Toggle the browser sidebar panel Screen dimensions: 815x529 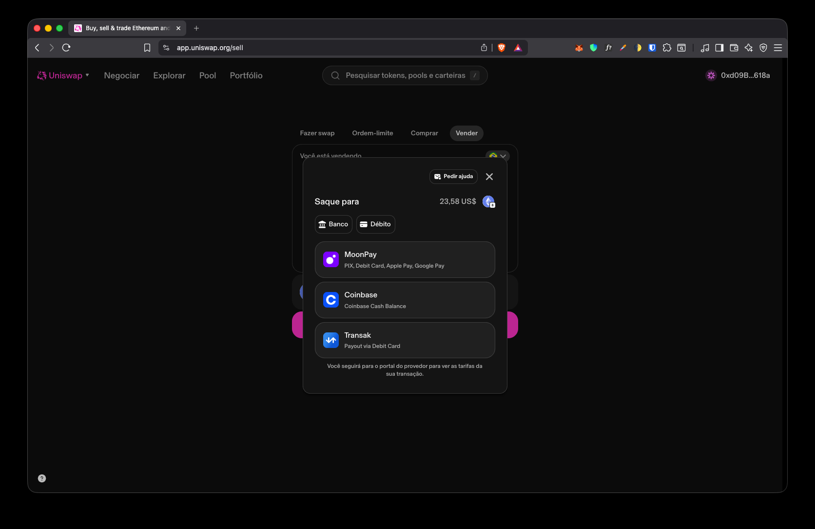point(719,48)
